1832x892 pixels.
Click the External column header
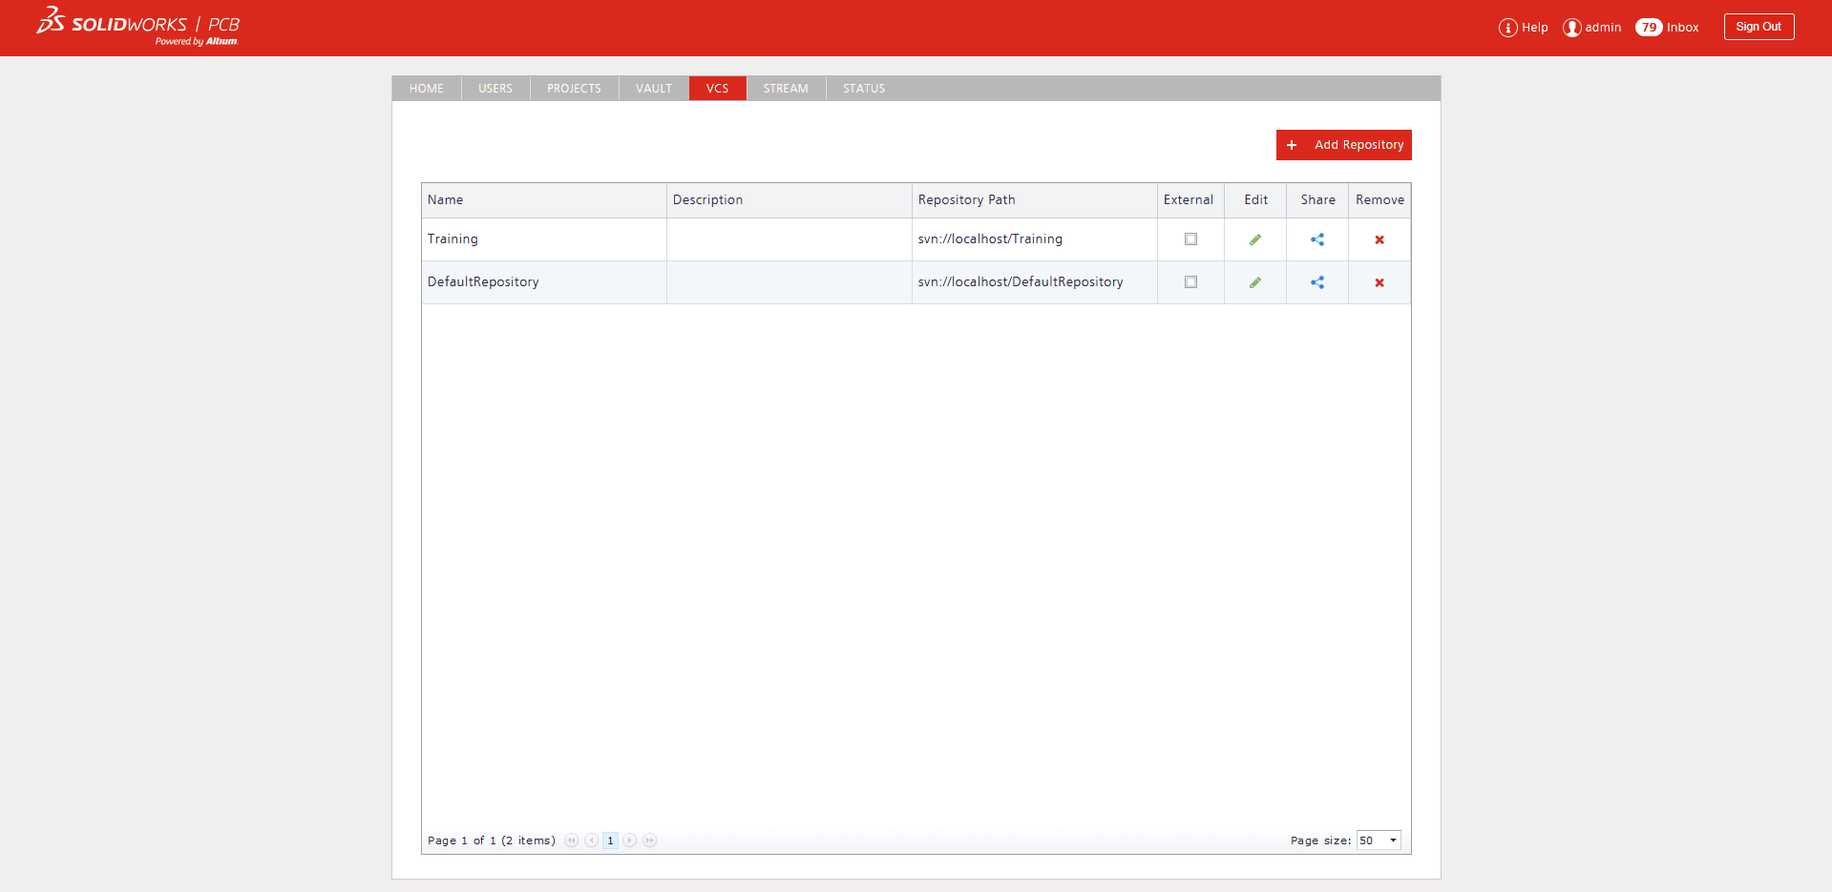coord(1190,200)
